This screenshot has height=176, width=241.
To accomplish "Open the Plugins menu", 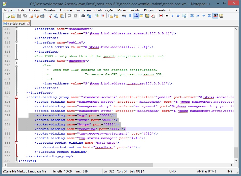I will [x=149, y=10].
